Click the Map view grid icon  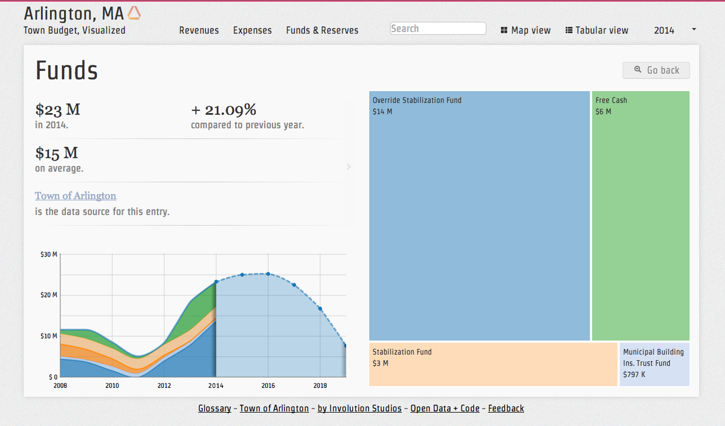pyautogui.click(x=504, y=30)
